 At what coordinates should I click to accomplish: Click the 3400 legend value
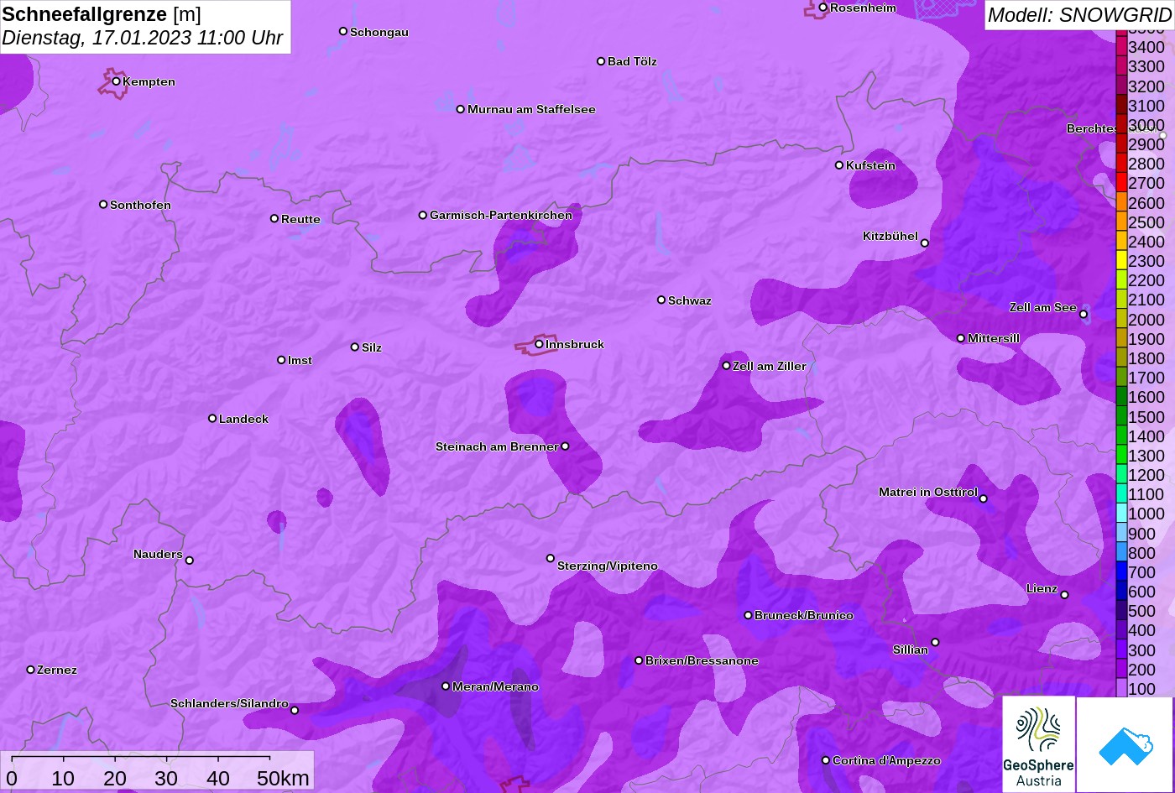(1146, 48)
